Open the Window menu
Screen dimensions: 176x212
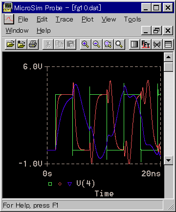17,30
